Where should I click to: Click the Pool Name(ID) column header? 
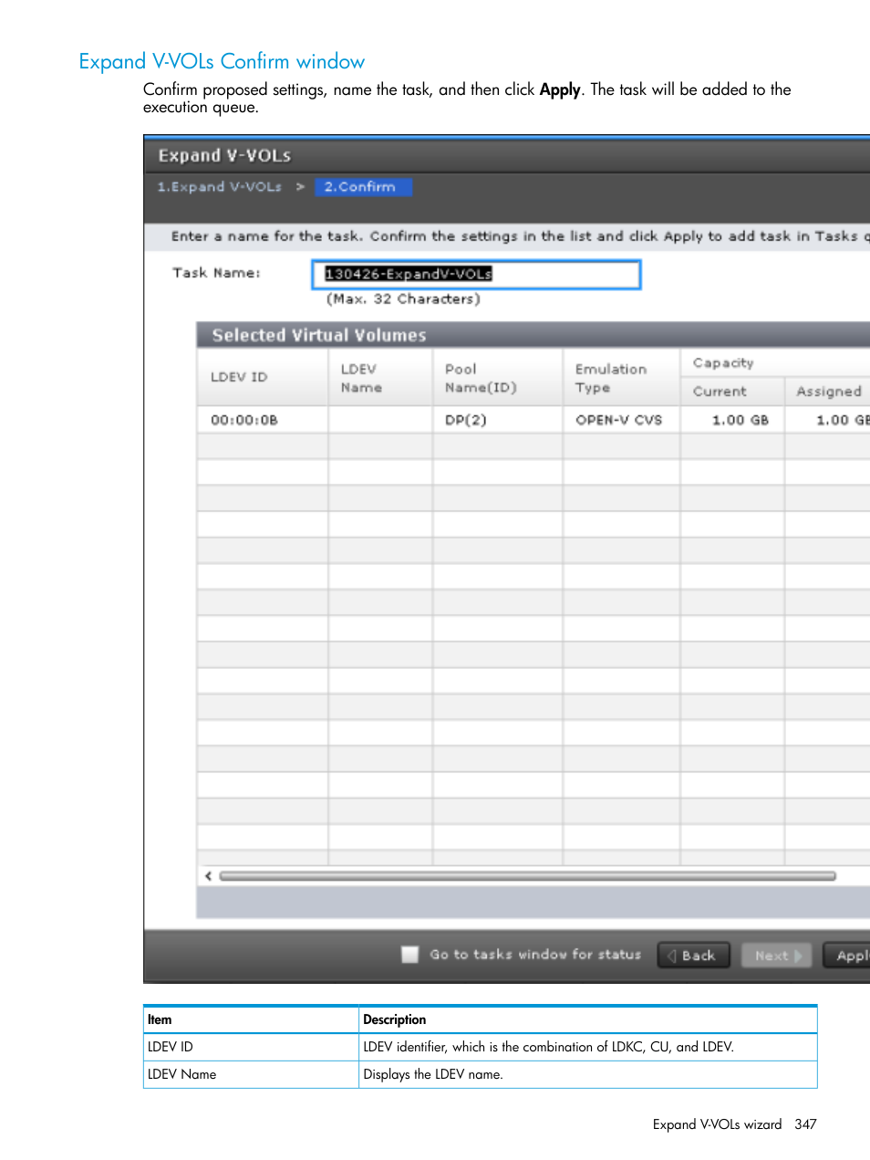tap(498, 377)
